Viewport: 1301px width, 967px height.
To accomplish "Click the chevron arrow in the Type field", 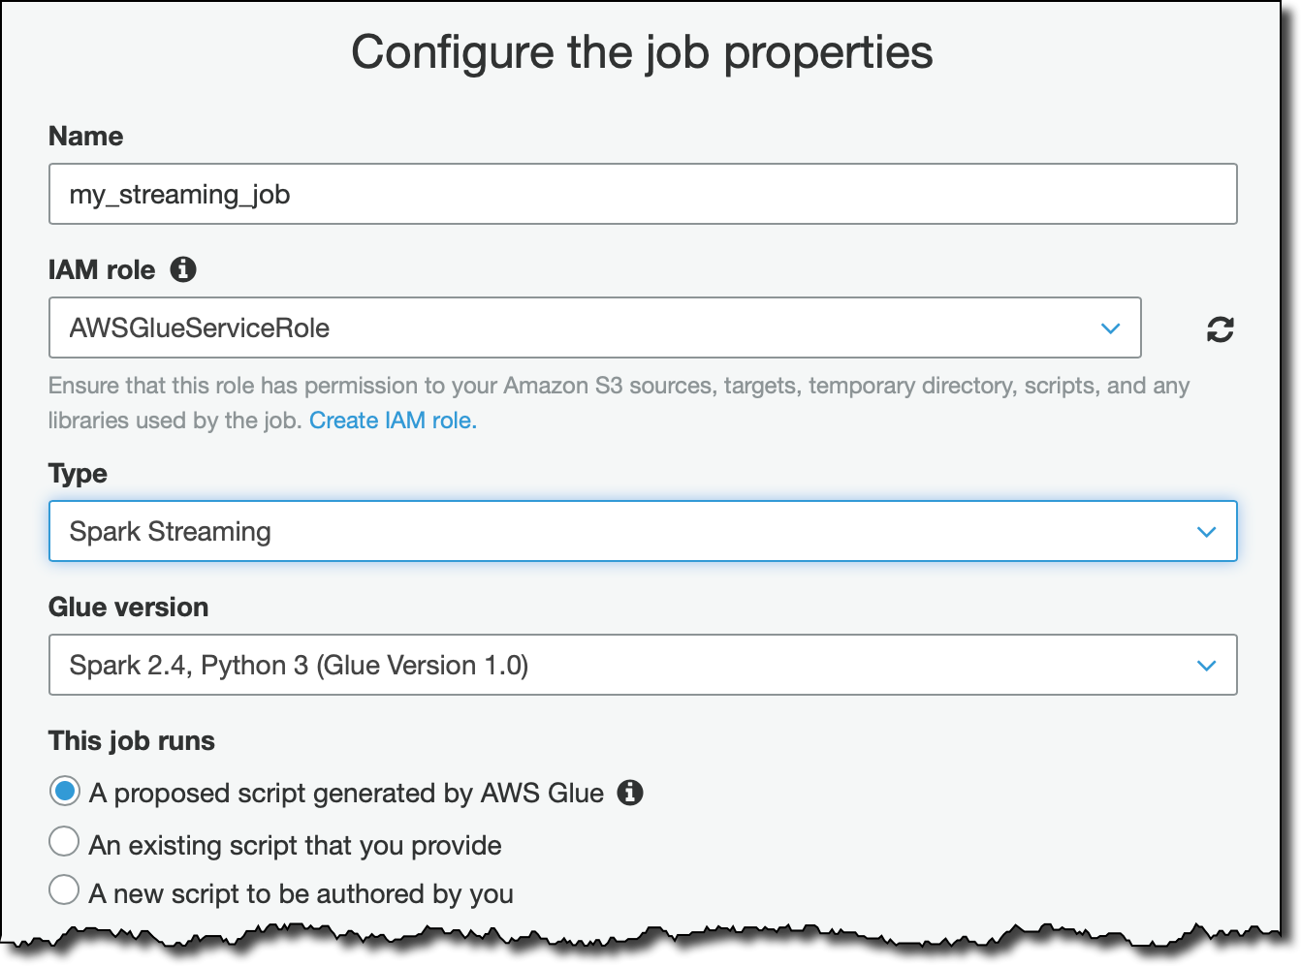I will point(1206,532).
